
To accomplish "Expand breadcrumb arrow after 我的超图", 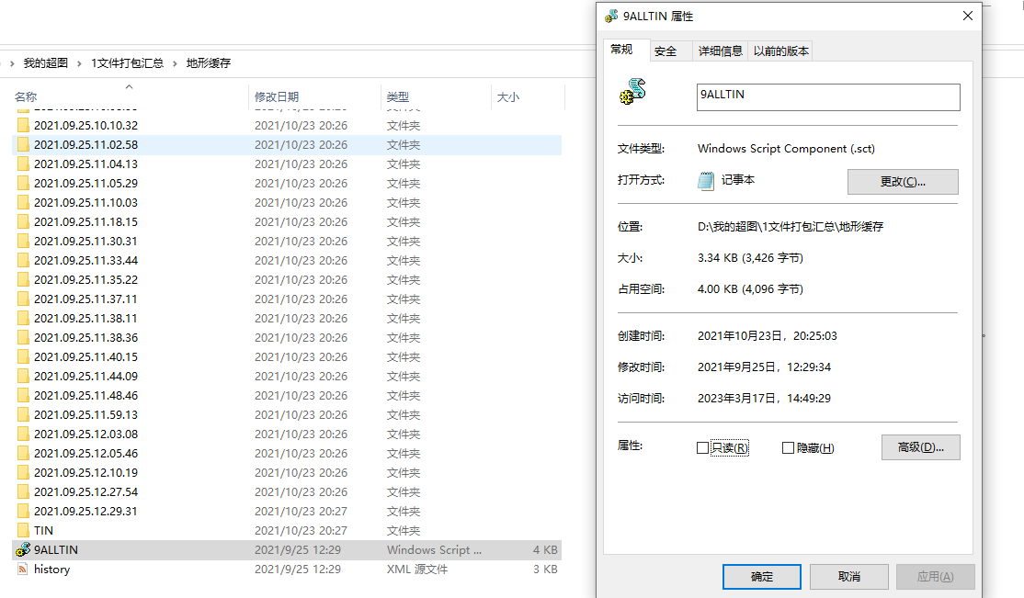I will click(79, 63).
